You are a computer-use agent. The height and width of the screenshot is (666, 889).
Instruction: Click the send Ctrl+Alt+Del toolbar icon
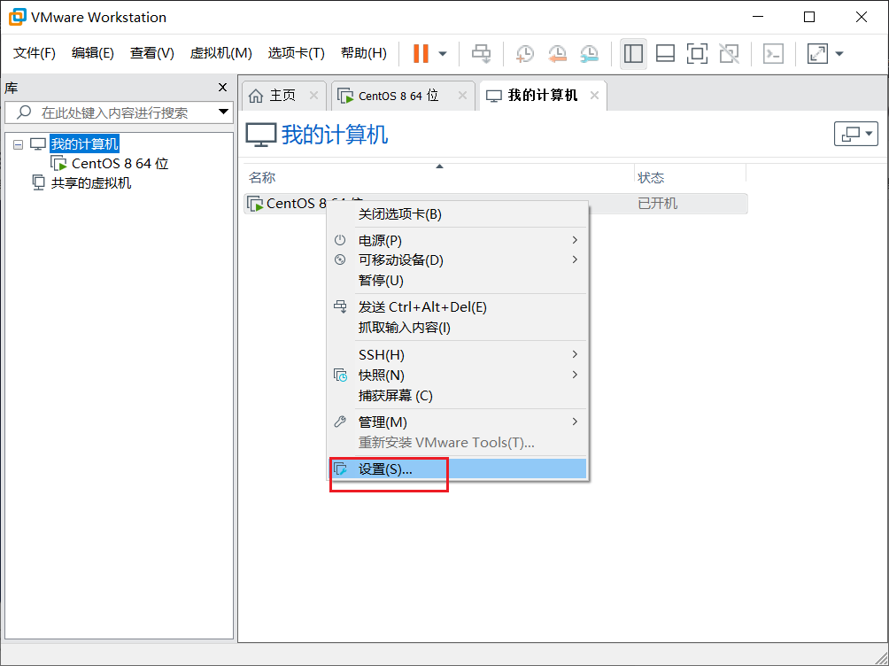(482, 54)
